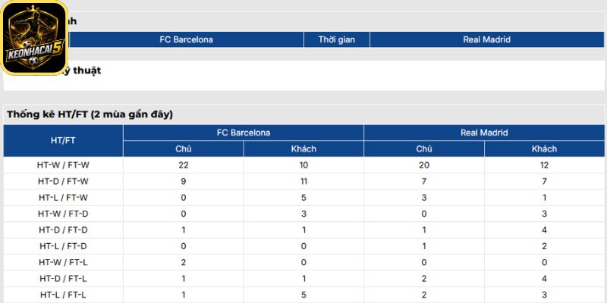The width and height of the screenshot is (607, 303).
Task: Select the HT-L / FT-W row label
Action: tap(63, 198)
